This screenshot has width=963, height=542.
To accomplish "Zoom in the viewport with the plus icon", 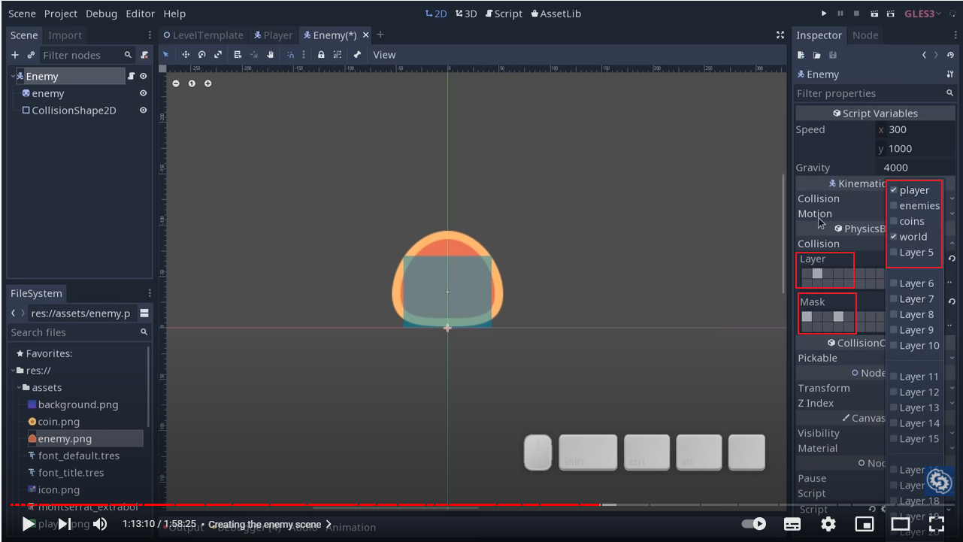I will [x=208, y=83].
